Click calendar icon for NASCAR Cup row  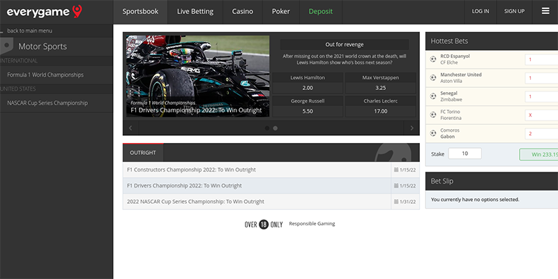point(396,202)
